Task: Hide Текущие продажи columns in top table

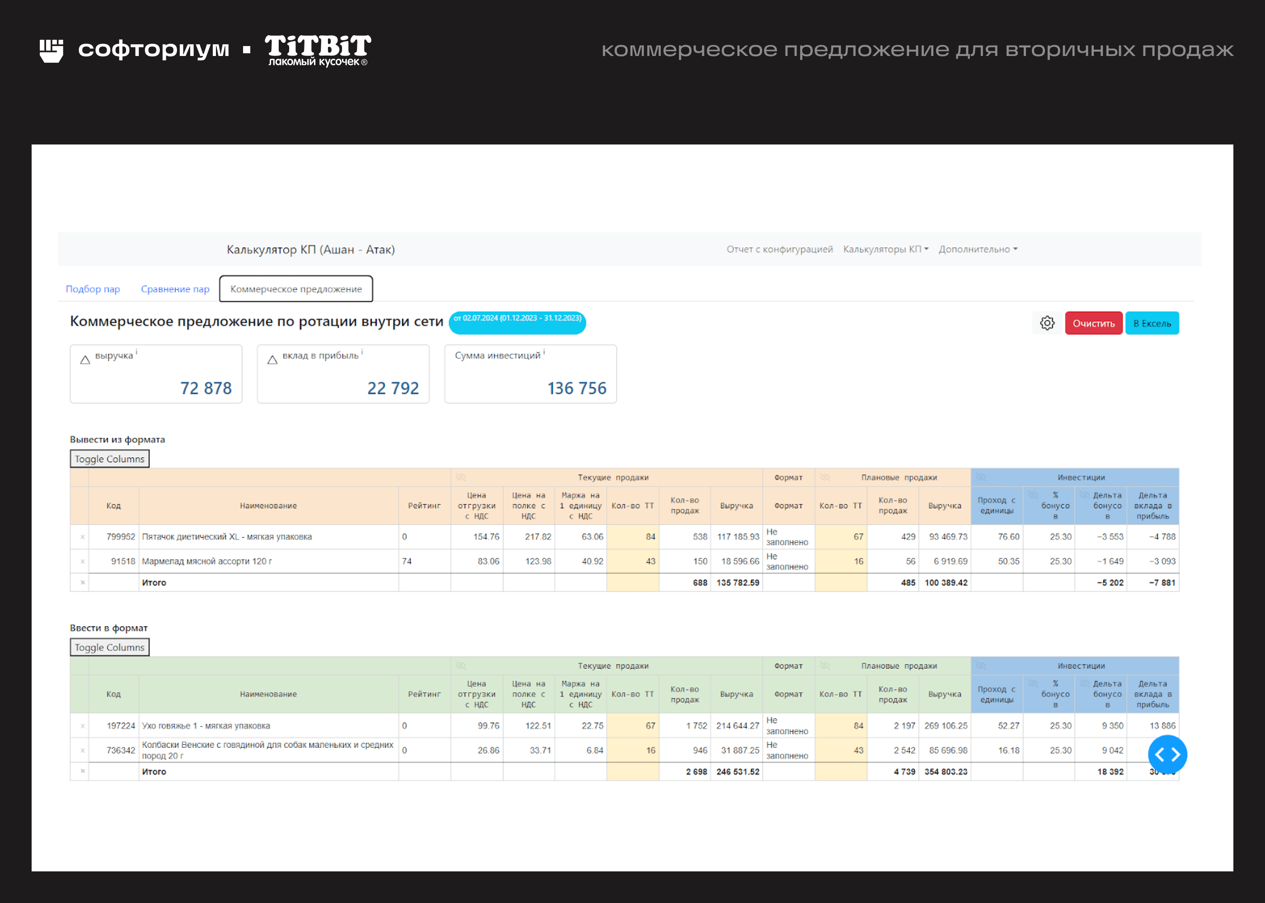Action: point(461,477)
